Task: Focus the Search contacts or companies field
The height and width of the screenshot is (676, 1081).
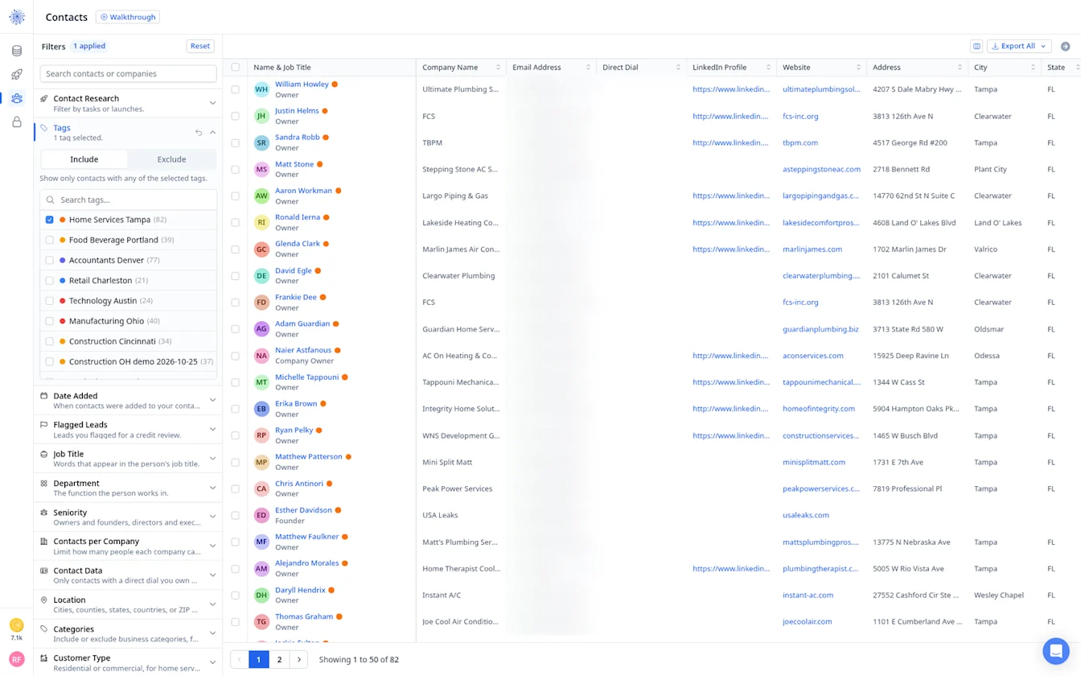Action: click(x=128, y=73)
